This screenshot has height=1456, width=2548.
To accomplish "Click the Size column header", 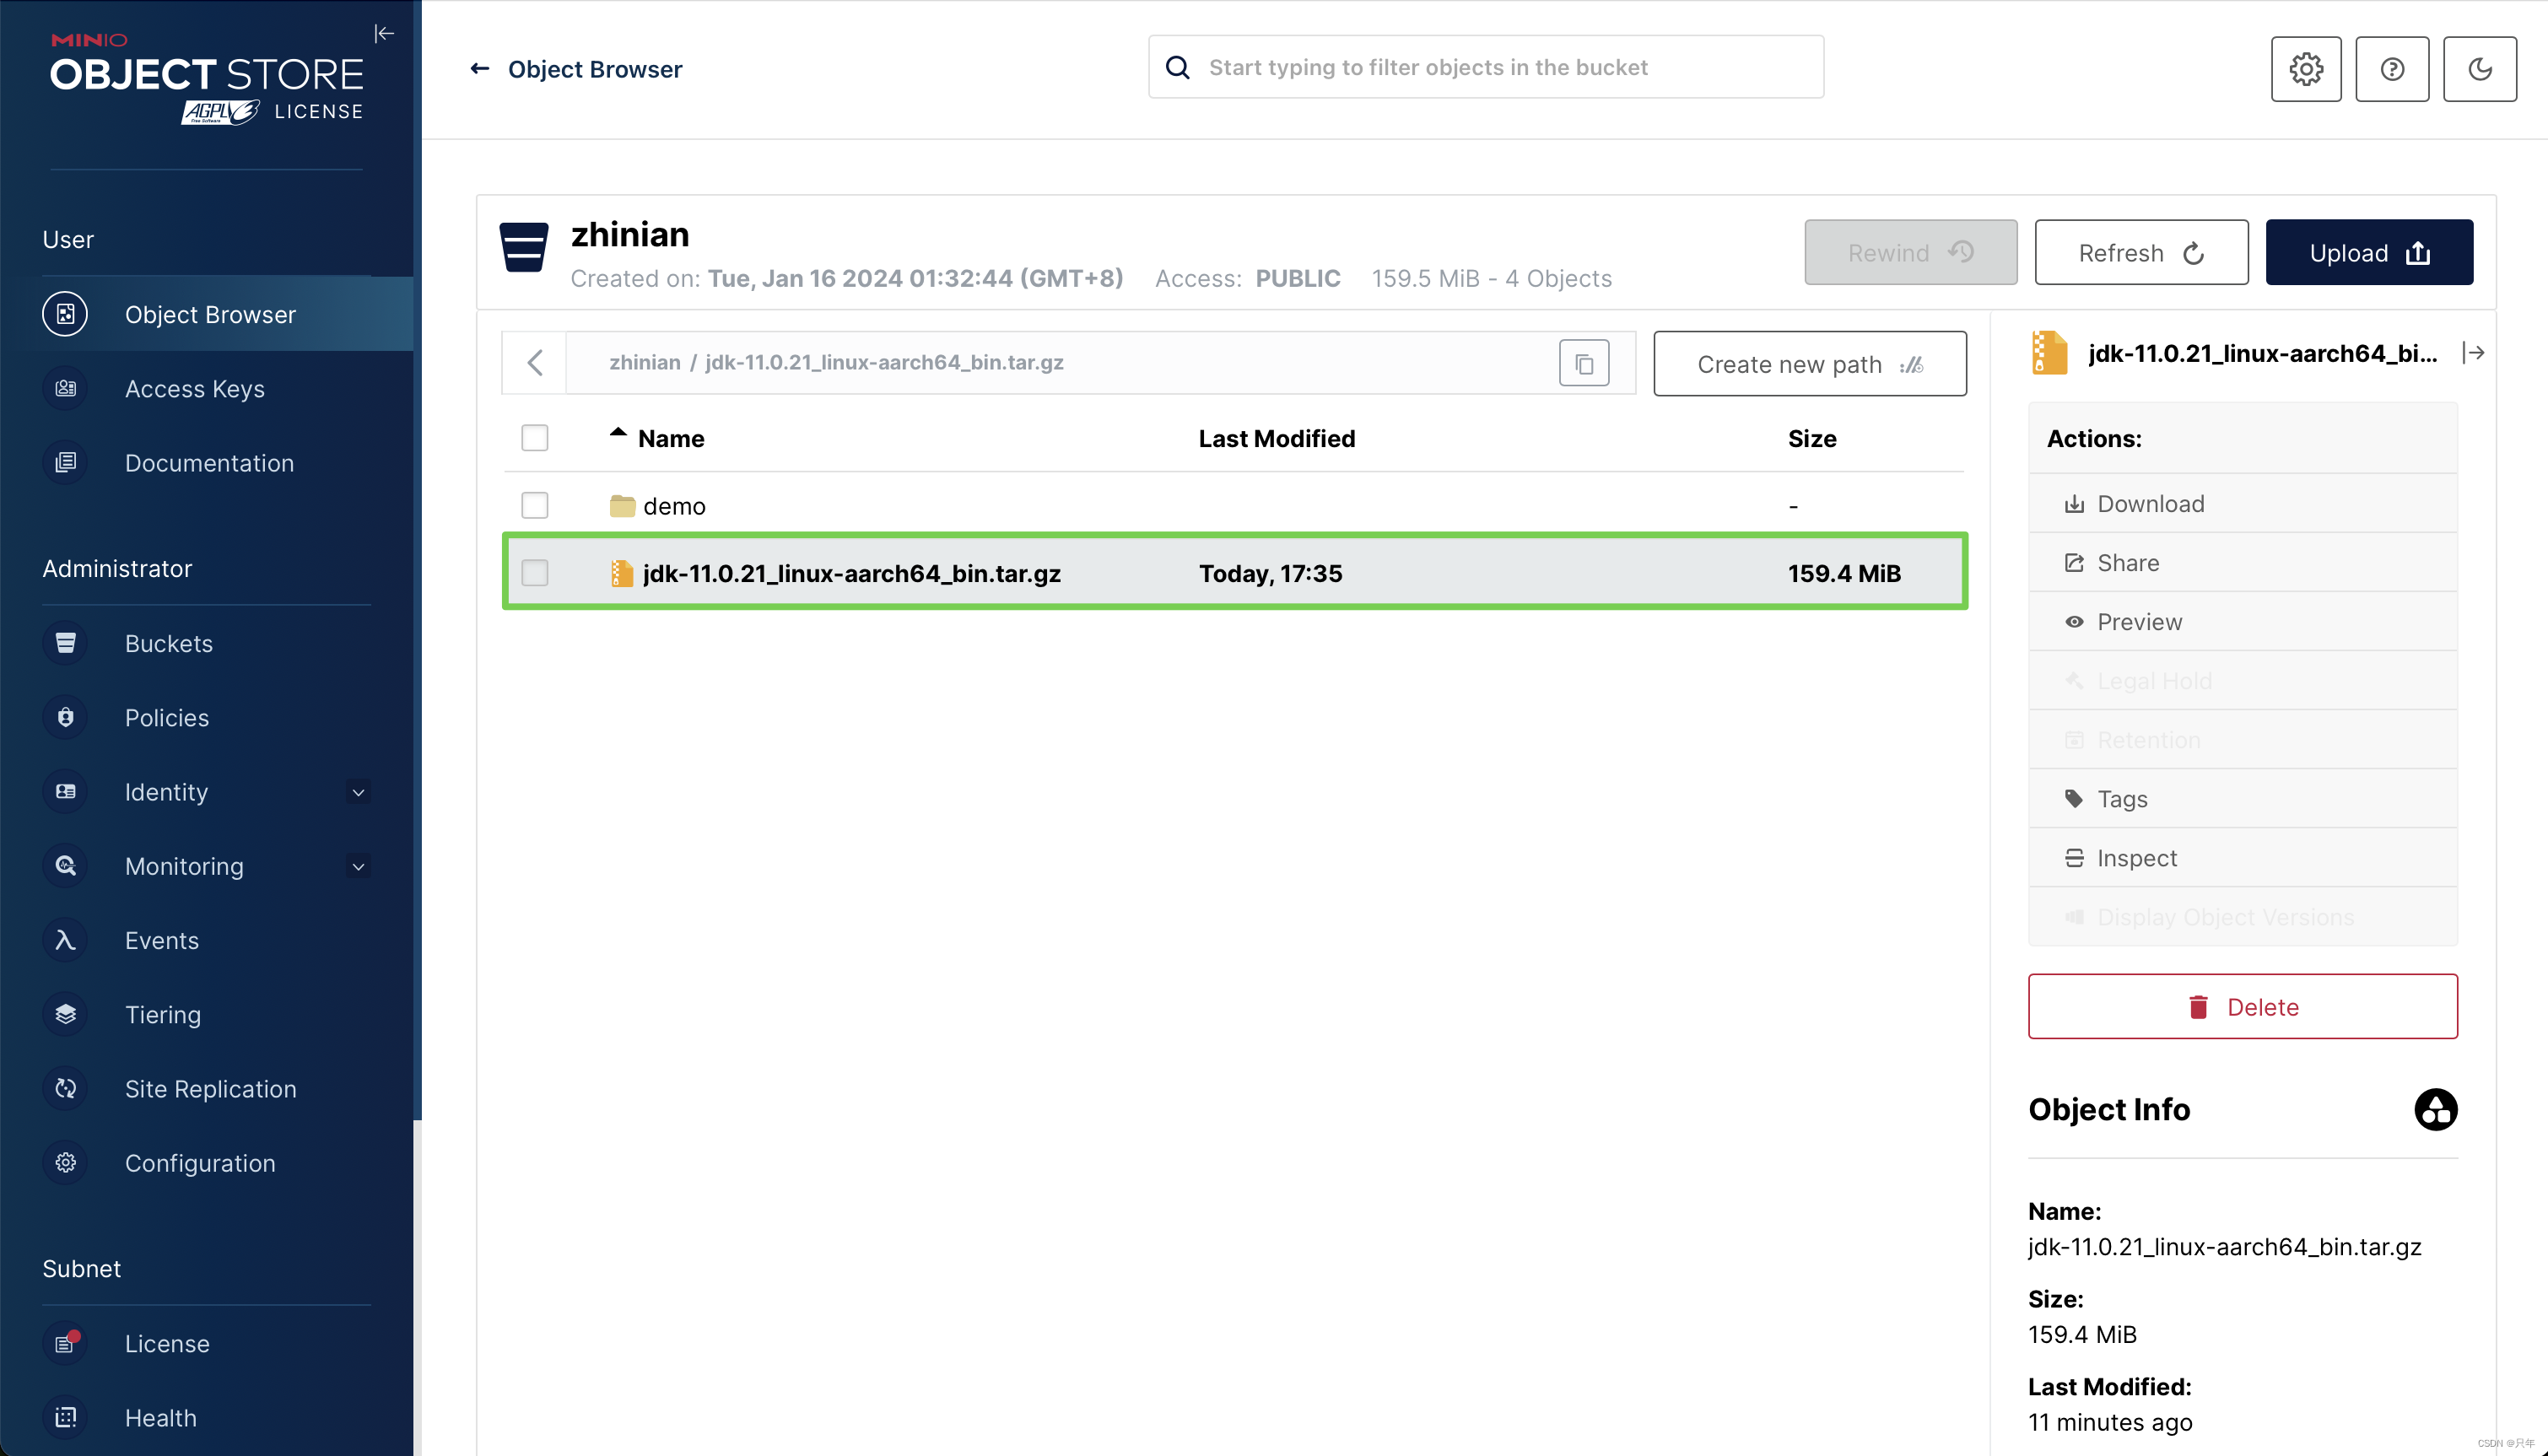I will pyautogui.click(x=1812, y=438).
